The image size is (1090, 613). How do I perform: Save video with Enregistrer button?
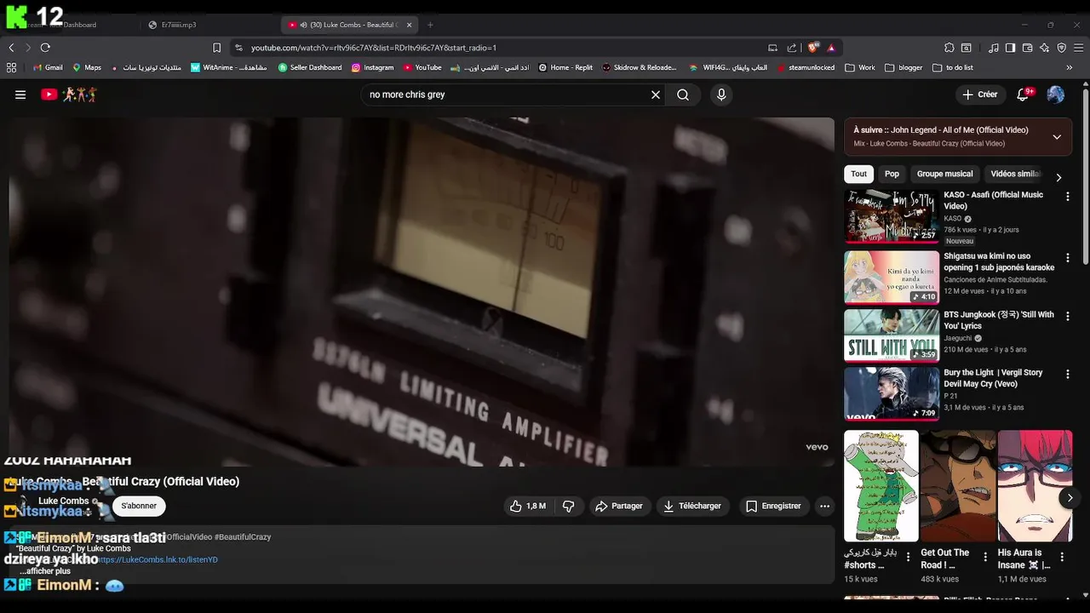(773, 506)
